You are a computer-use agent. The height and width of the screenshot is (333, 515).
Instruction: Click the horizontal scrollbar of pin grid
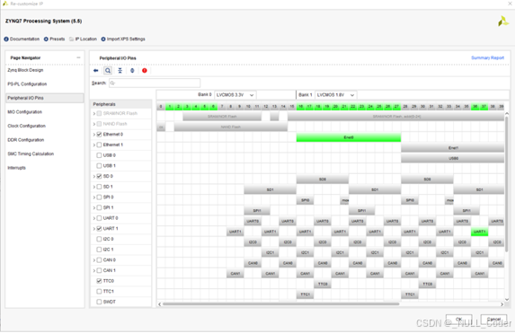click(x=281, y=304)
